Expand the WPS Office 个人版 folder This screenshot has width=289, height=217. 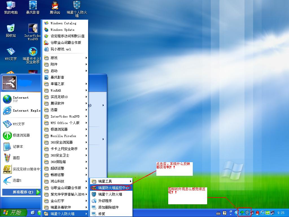pyautogui.click(x=65, y=123)
